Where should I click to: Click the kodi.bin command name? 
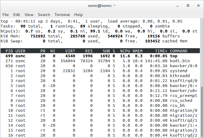180,61
